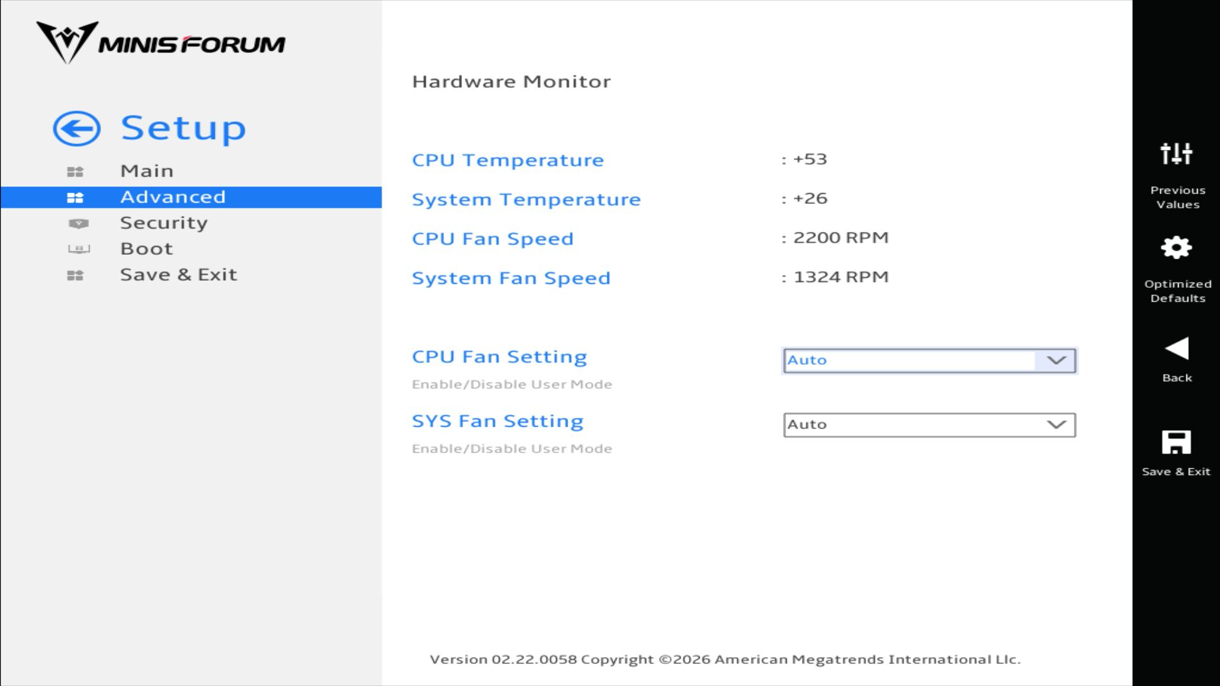Image resolution: width=1220 pixels, height=686 pixels.
Task: Open the CPU Fan Setting dropdown
Action: point(929,361)
